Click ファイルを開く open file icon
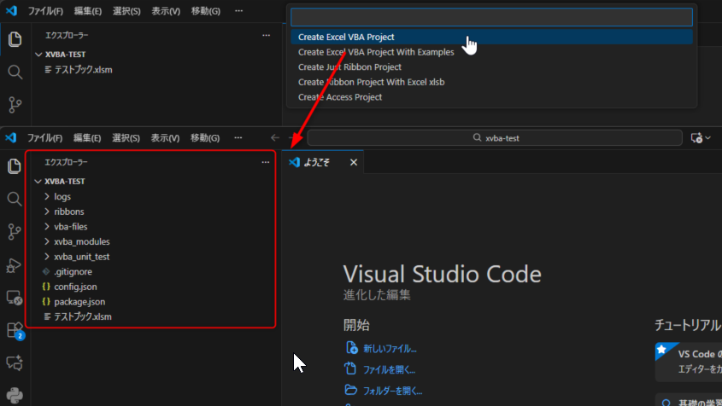This screenshot has width=722, height=406. coord(350,368)
